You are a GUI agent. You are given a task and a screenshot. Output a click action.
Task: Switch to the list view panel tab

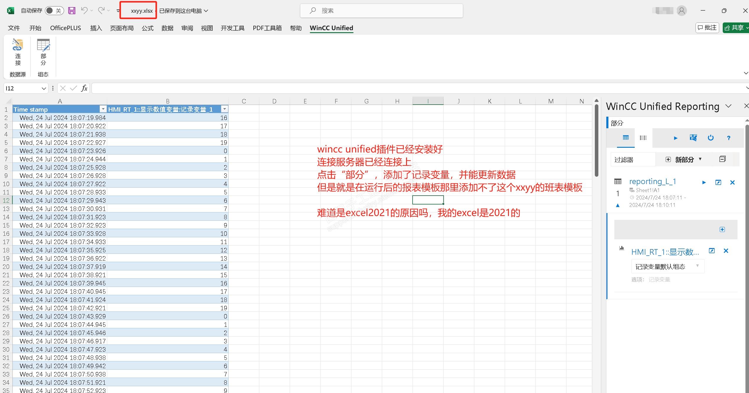pyautogui.click(x=643, y=138)
